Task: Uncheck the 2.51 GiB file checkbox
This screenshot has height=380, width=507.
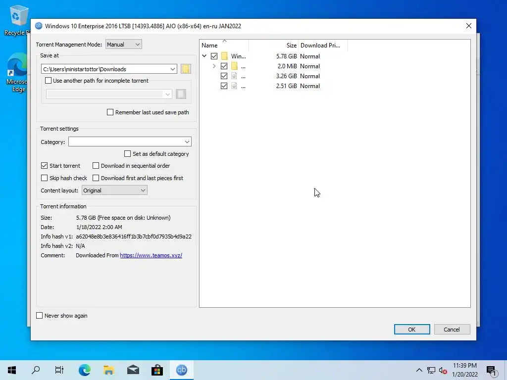Action: (224, 86)
